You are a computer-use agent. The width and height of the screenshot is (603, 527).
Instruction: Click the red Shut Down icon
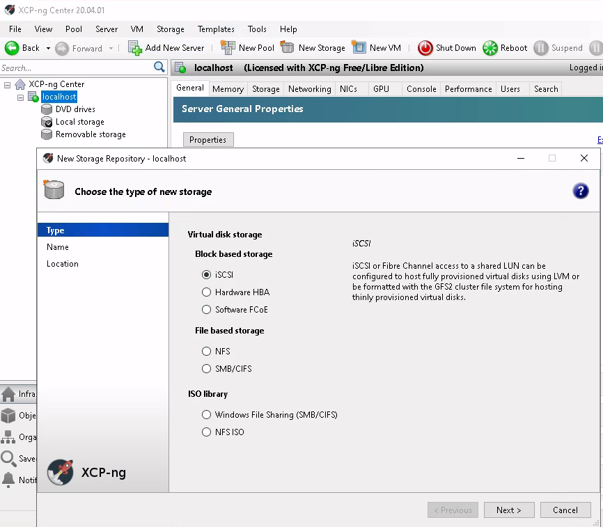point(425,48)
